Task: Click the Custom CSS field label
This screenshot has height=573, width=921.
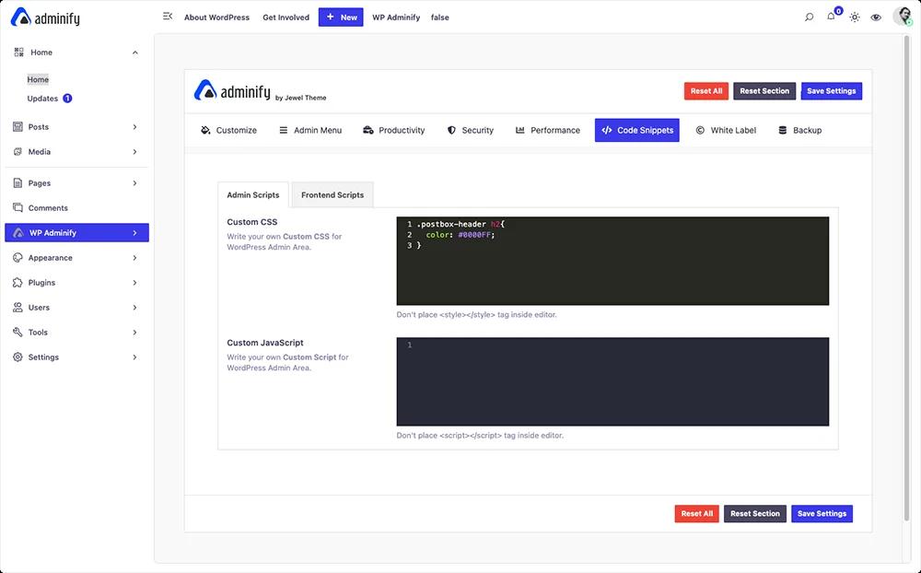Action: click(x=252, y=222)
